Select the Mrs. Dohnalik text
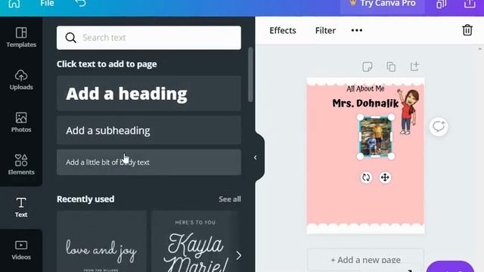Image resolution: width=484 pixels, height=272 pixels. point(365,103)
